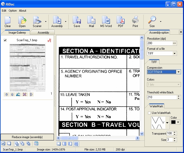Export the scan to PDF

(x=120, y=21)
